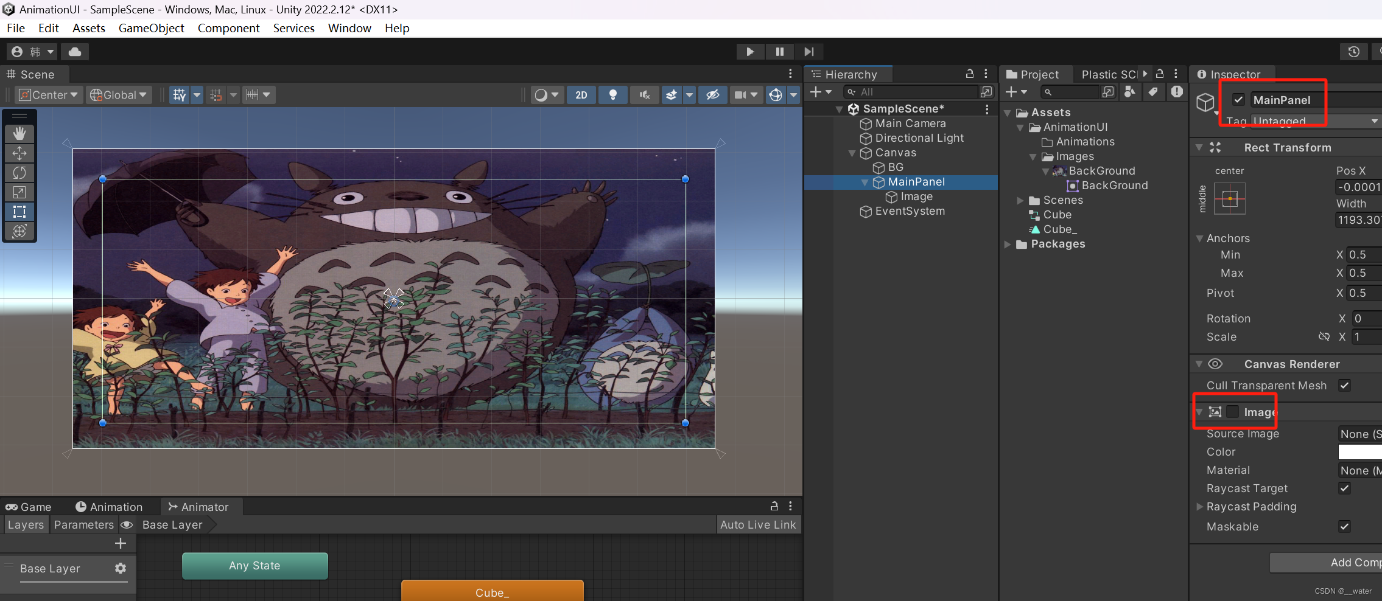Select the Rotate tool in Scene
The image size is (1382, 601).
point(19,173)
